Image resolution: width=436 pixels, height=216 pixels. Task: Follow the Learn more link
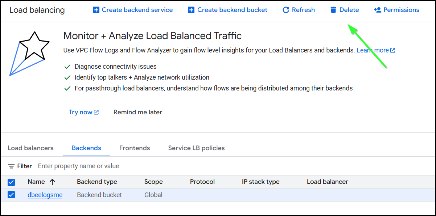(373, 50)
